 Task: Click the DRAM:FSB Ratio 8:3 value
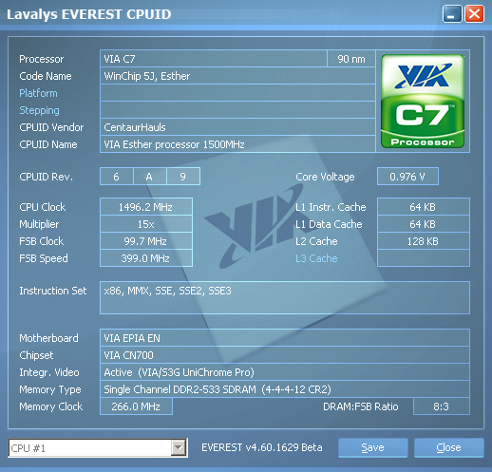pyautogui.click(x=442, y=406)
